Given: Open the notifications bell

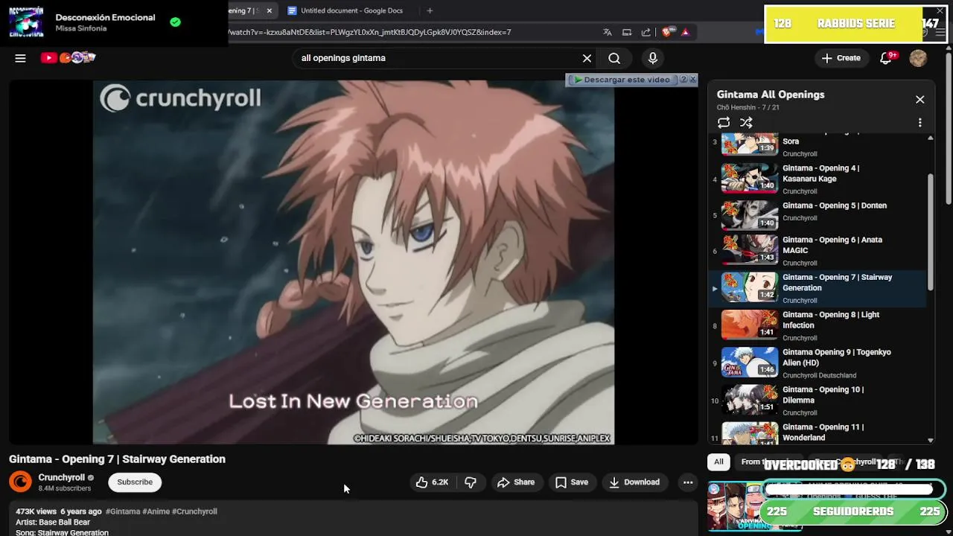Looking at the screenshot, I should coord(886,58).
